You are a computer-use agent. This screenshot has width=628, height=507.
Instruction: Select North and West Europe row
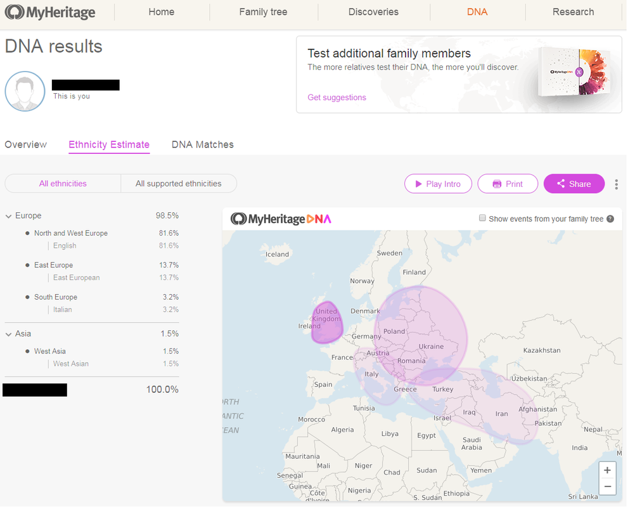pos(102,233)
